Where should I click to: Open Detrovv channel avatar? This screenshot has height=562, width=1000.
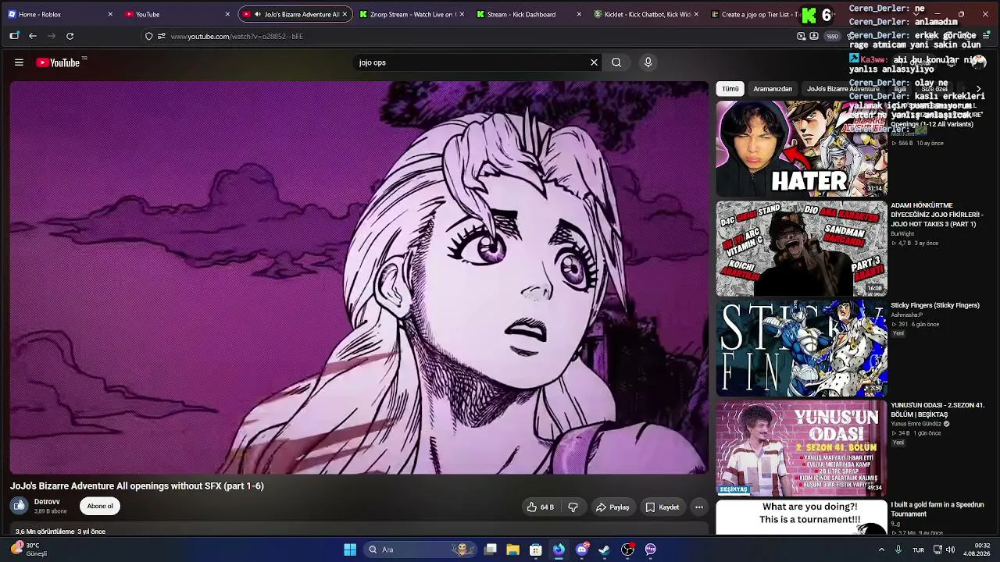(19, 506)
